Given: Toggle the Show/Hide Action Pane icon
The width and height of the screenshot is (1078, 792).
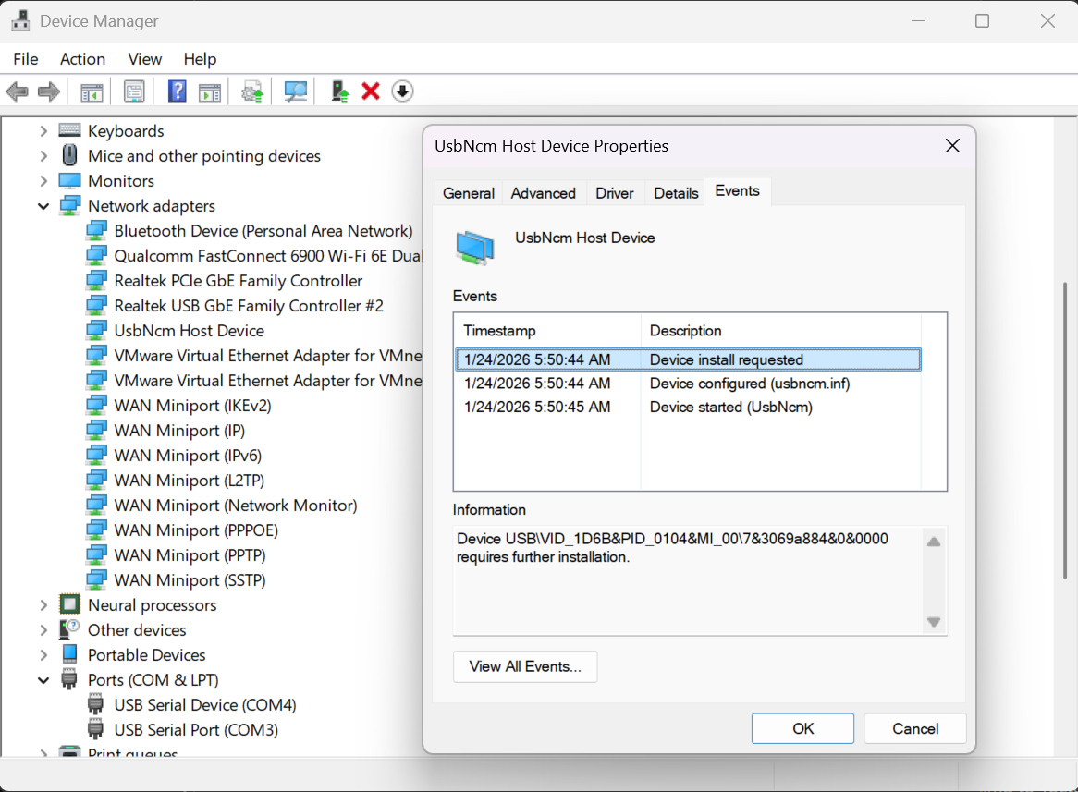Looking at the screenshot, I should (210, 91).
